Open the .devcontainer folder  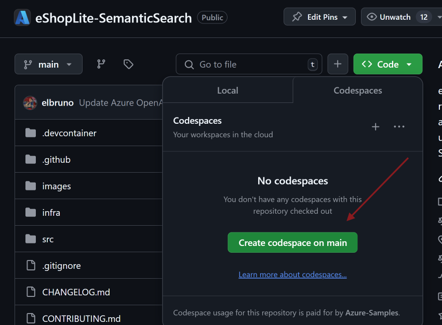click(70, 133)
